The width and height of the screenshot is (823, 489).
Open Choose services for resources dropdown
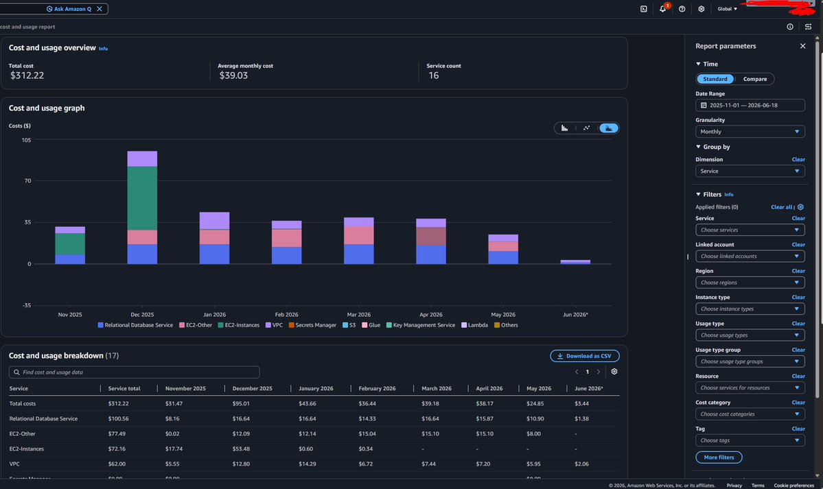pos(750,387)
